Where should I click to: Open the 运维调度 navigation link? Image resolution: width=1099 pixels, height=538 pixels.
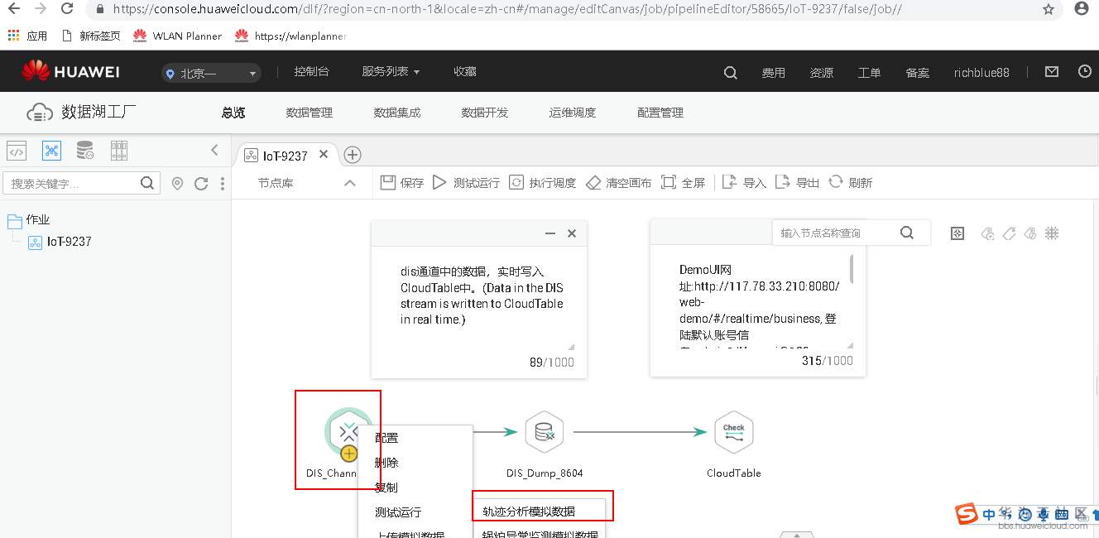[x=572, y=112]
